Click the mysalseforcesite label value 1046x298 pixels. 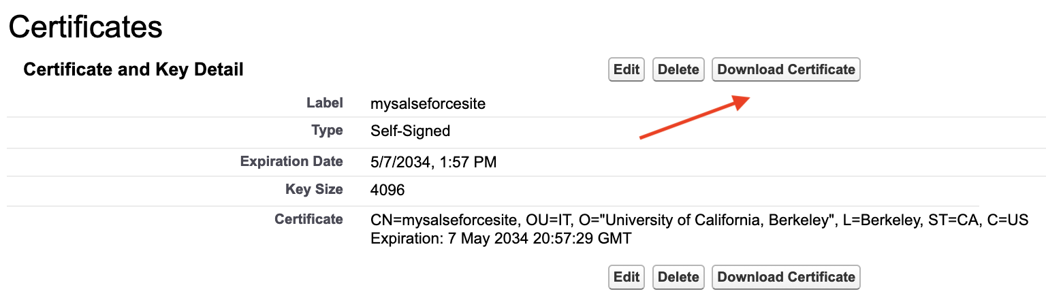[x=428, y=104]
